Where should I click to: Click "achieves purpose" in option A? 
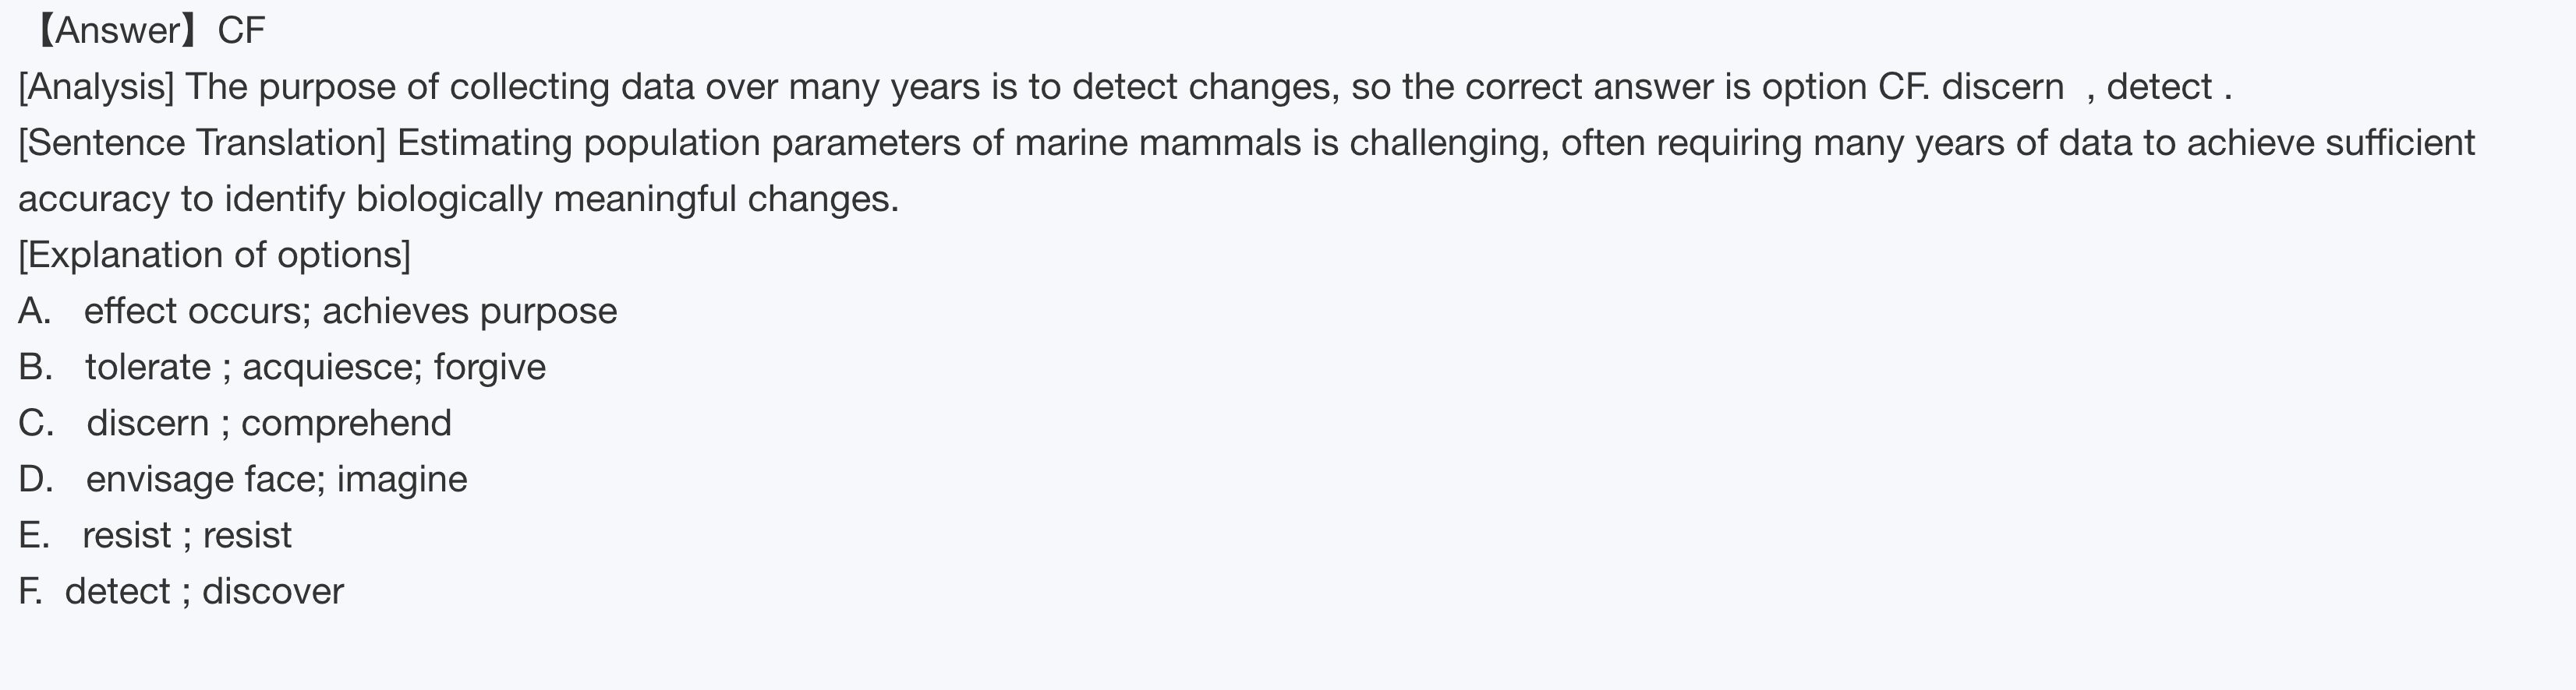(469, 311)
